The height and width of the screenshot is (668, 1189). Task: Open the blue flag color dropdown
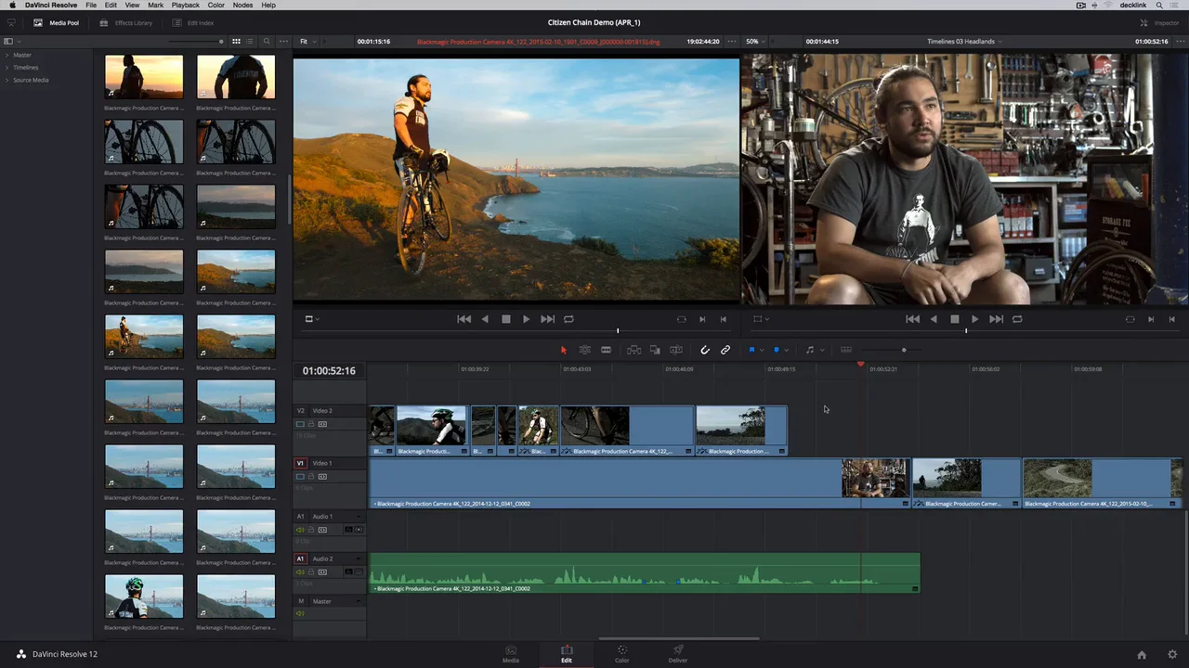pyautogui.click(x=762, y=350)
